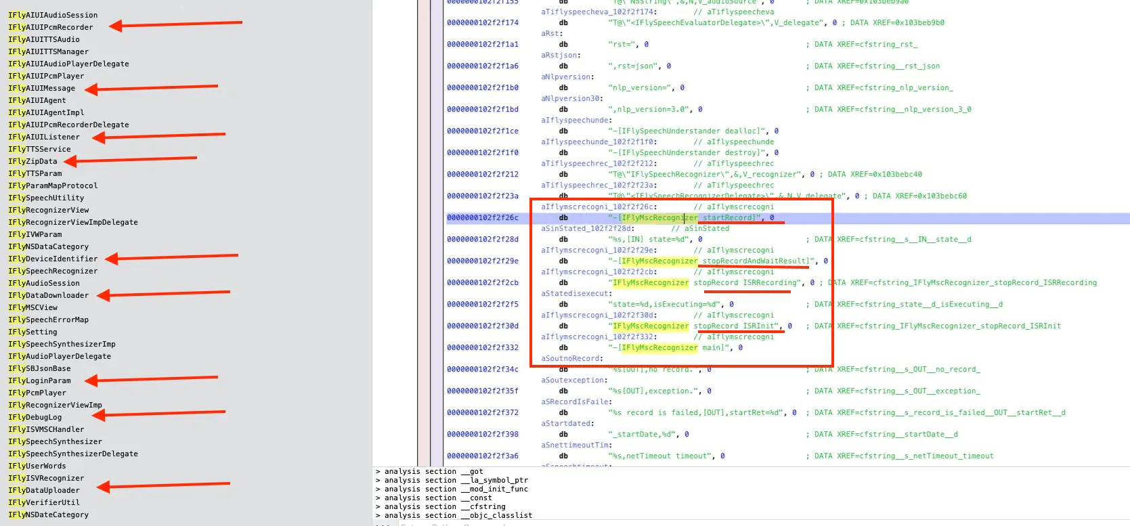Select IFlyNSDataCategory in the sidebar

click(x=48, y=246)
